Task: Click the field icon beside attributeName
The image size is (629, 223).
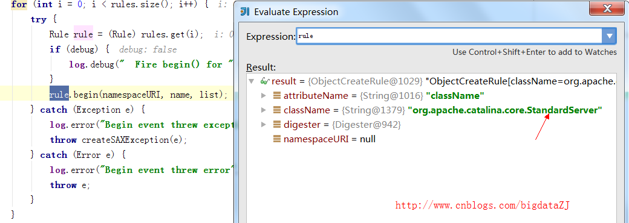Action: tap(277, 96)
